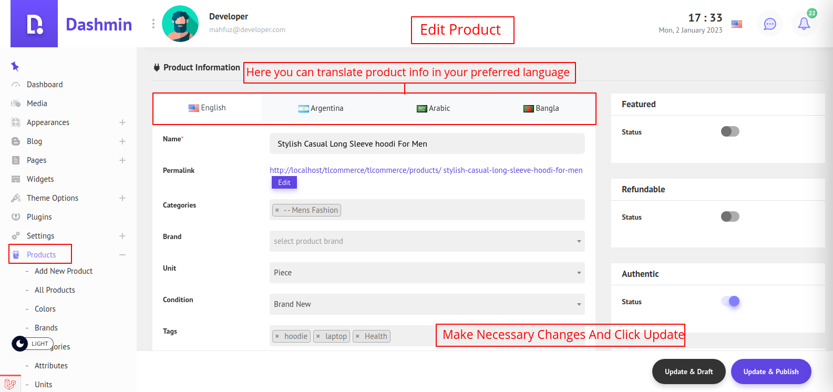Click the three-dot menu beside logo
This screenshot has height=392, width=833.
click(x=153, y=24)
